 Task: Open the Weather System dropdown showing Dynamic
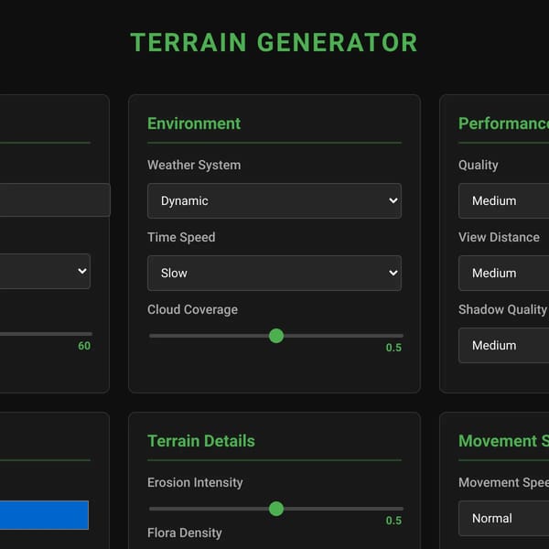pos(274,200)
